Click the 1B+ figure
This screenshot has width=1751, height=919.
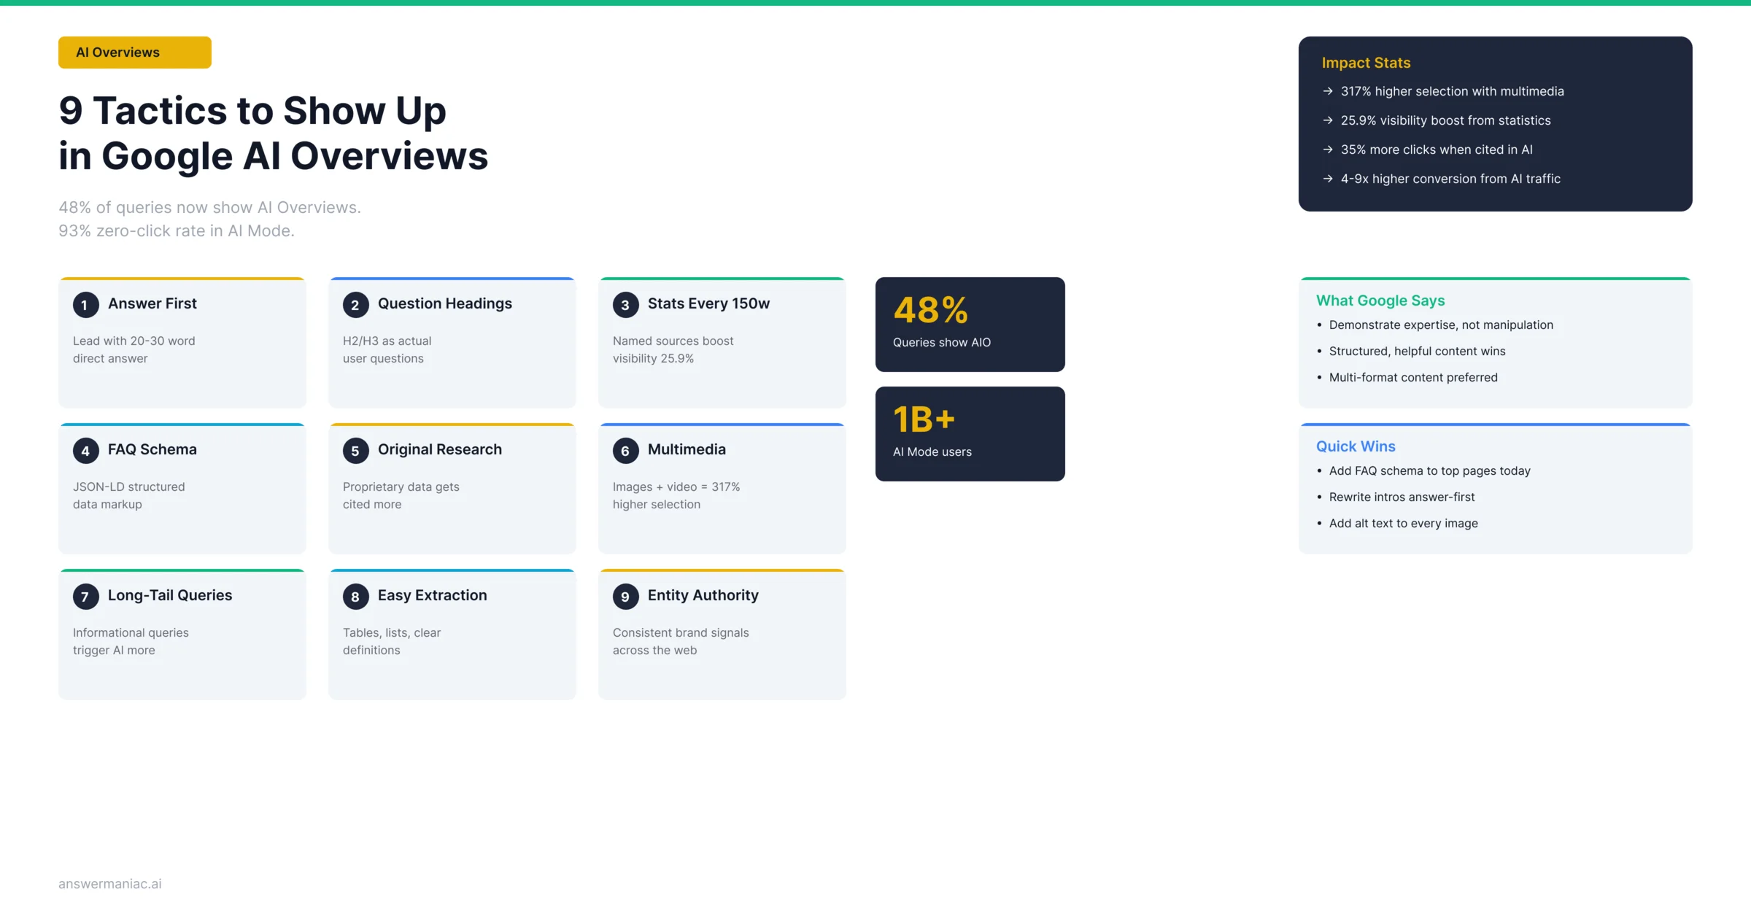pyautogui.click(x=924, y=419)
